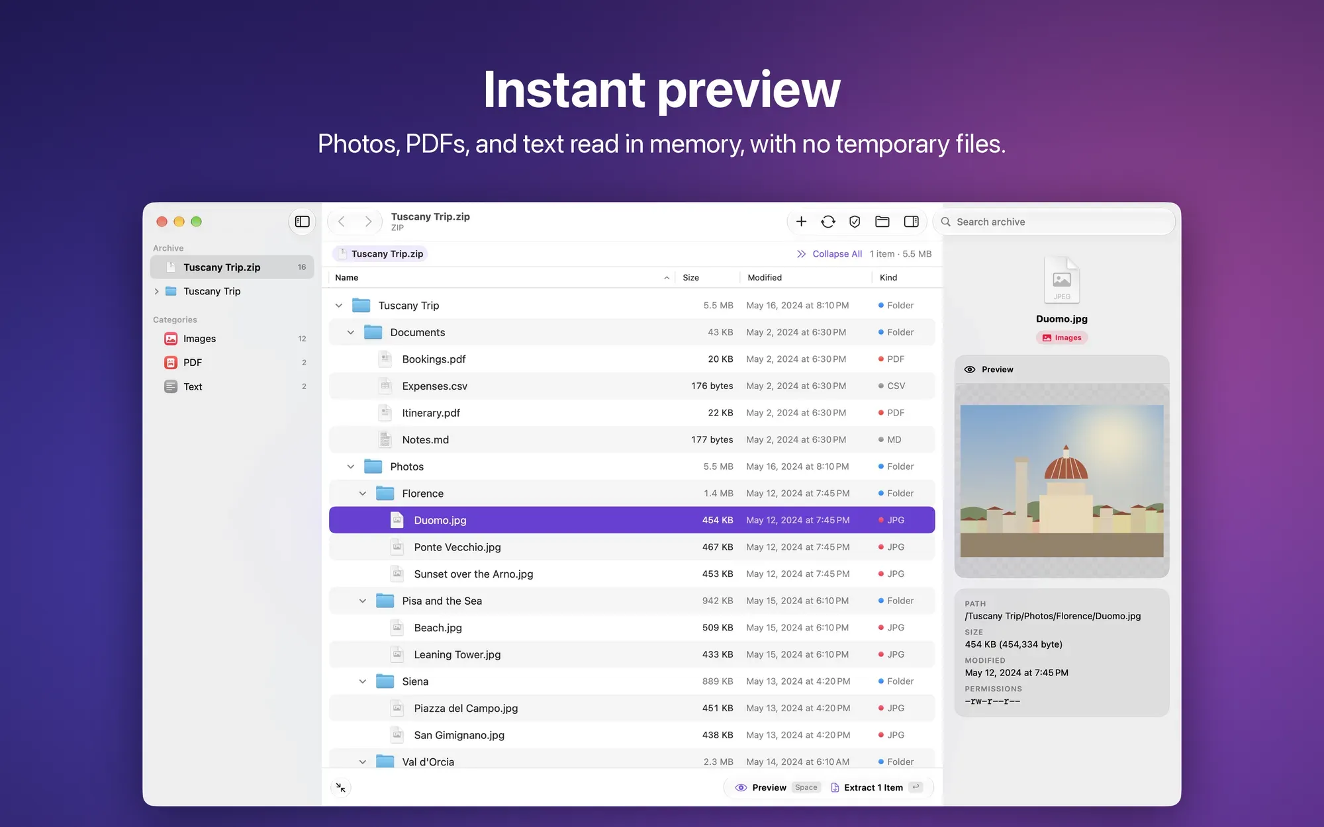
Task: Toggle the right inspector panel icon
Action: tap(911, 222)
